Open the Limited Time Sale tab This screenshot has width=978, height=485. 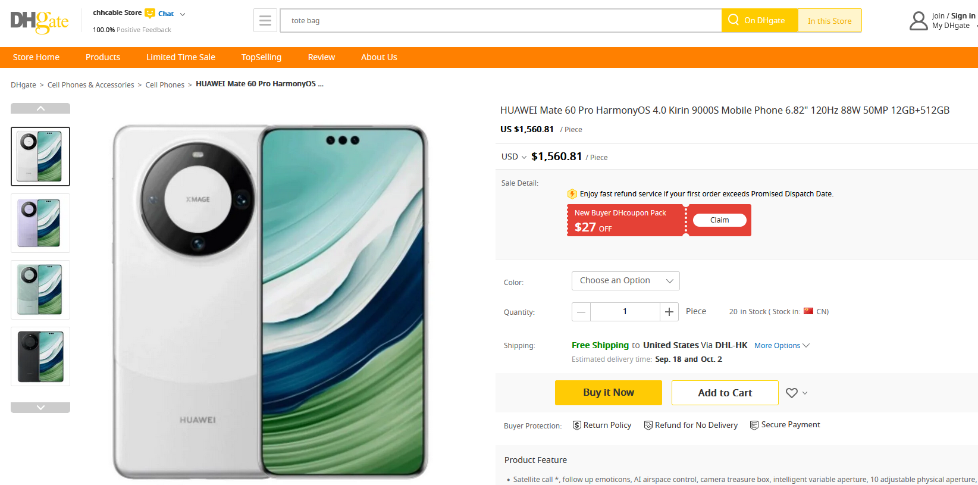[181, 57]
